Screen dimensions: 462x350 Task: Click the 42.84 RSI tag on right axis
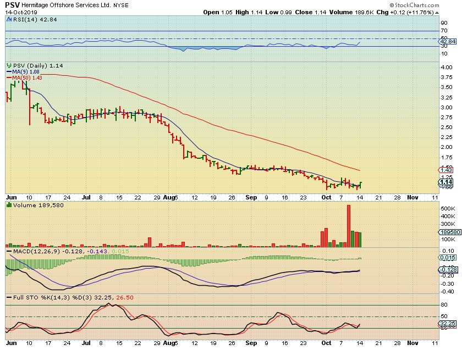(x=448, y=42)
